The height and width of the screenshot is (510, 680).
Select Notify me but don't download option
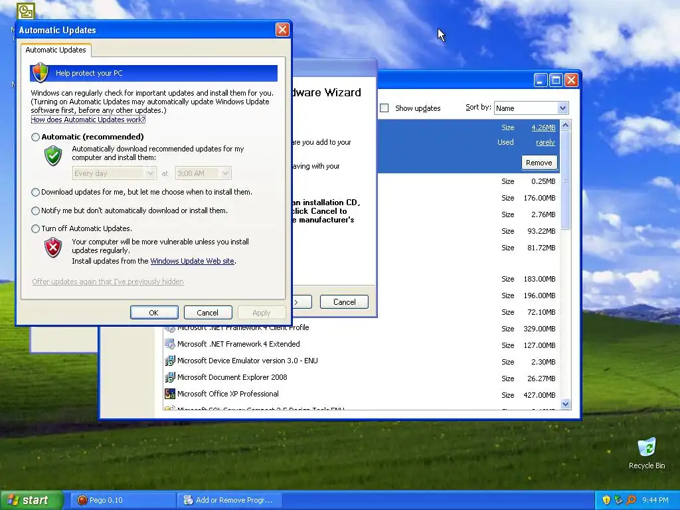[x=36, y=211]
